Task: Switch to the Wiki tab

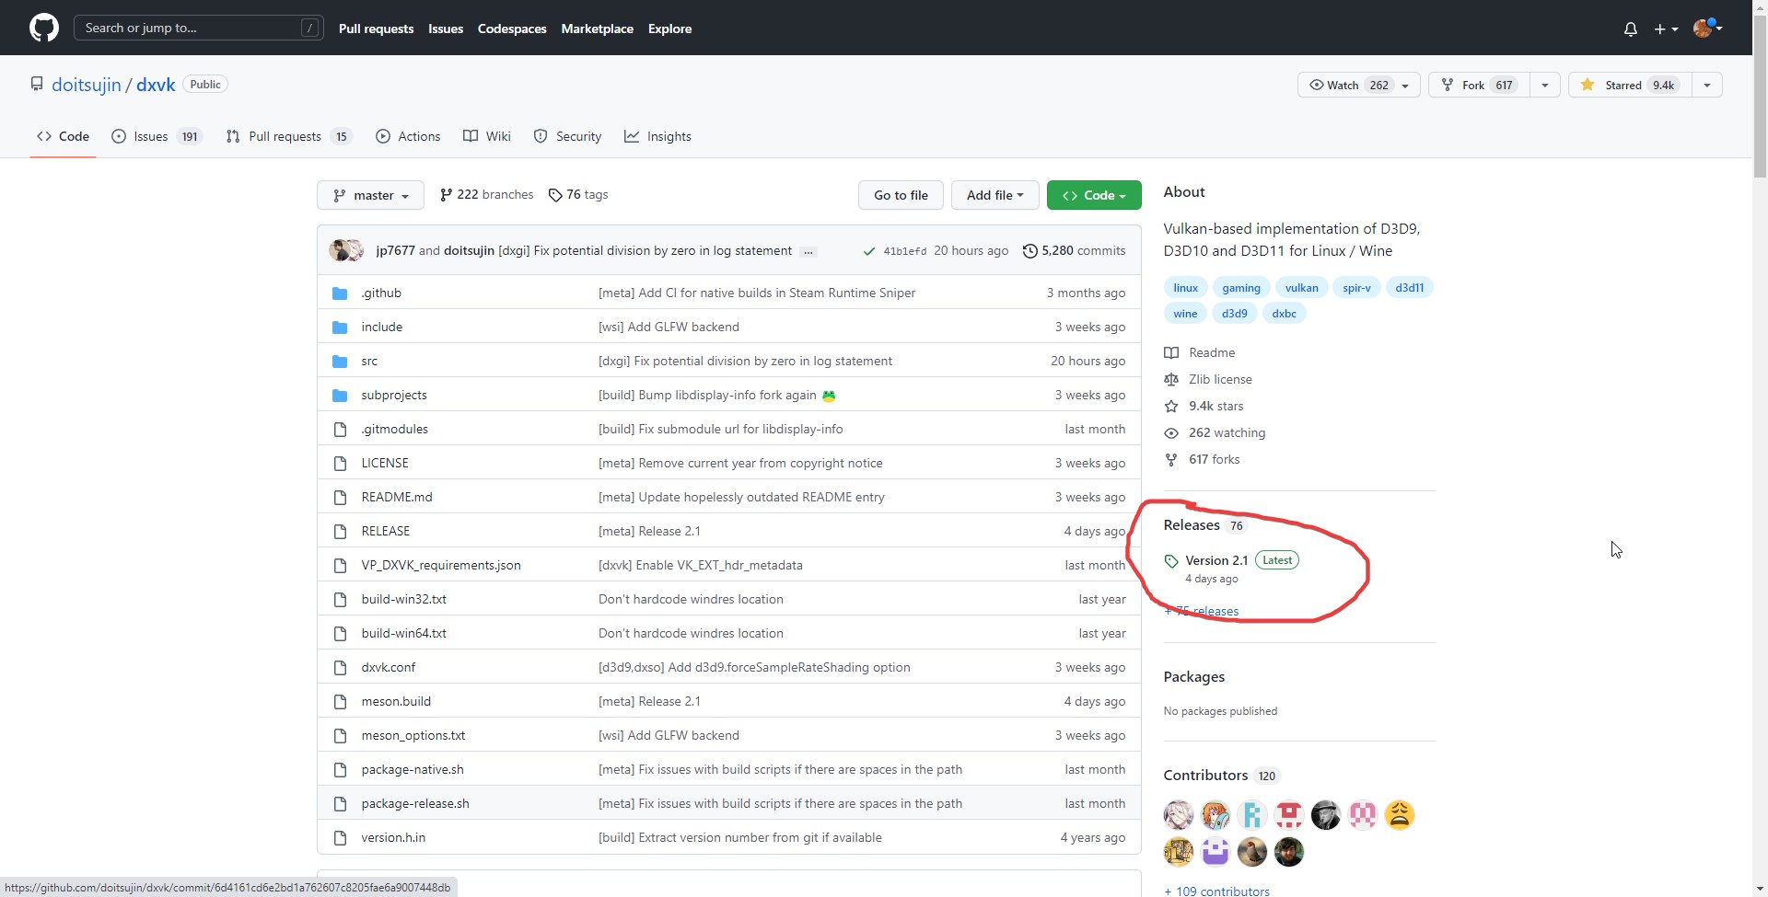Action: click(x=487, y=136)
